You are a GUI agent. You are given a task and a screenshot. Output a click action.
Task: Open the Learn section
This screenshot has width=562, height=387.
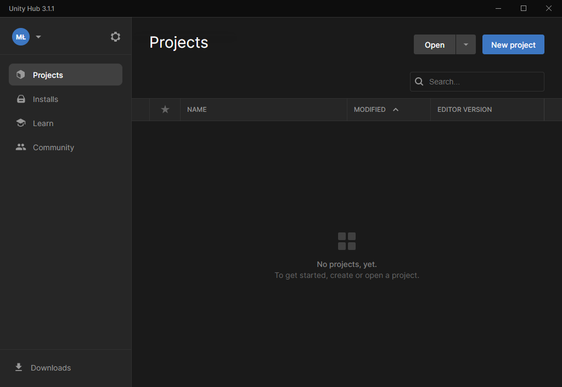66,123
